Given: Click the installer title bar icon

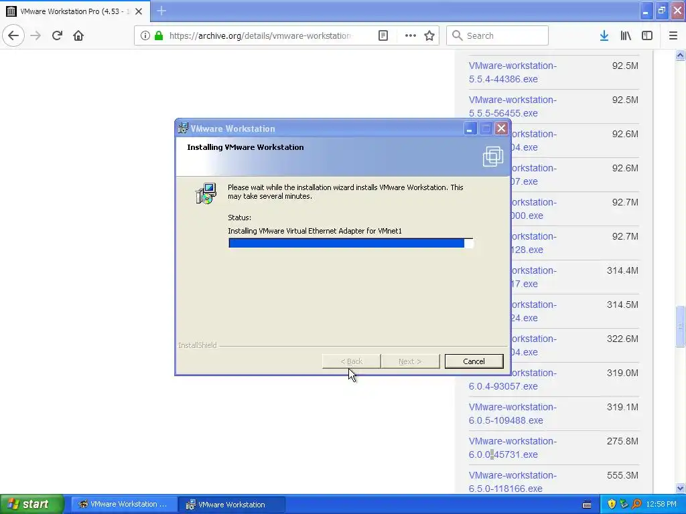Looking at the screenshot, I should [x=184, y=128].
